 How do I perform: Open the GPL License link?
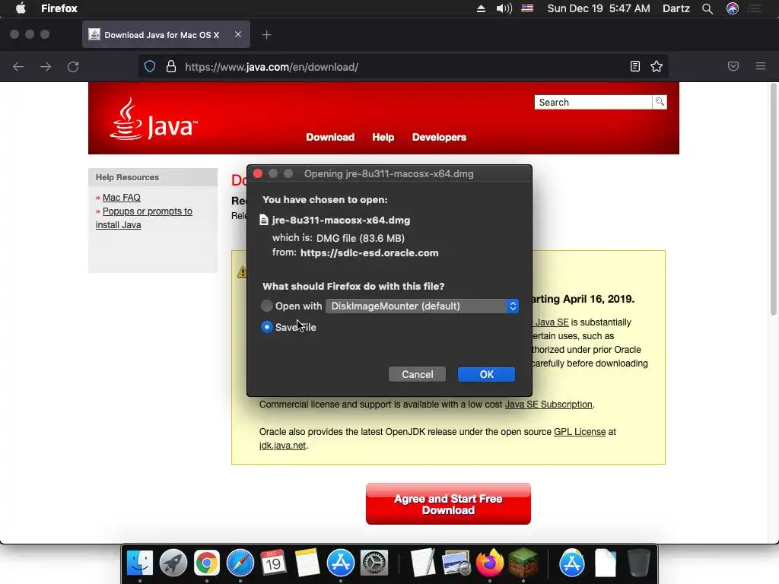(580, 432)
